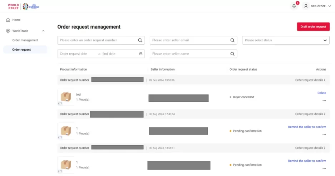Open Order management in sidebar
Viewport: 335px width, 176px height.
click(25, 40)
